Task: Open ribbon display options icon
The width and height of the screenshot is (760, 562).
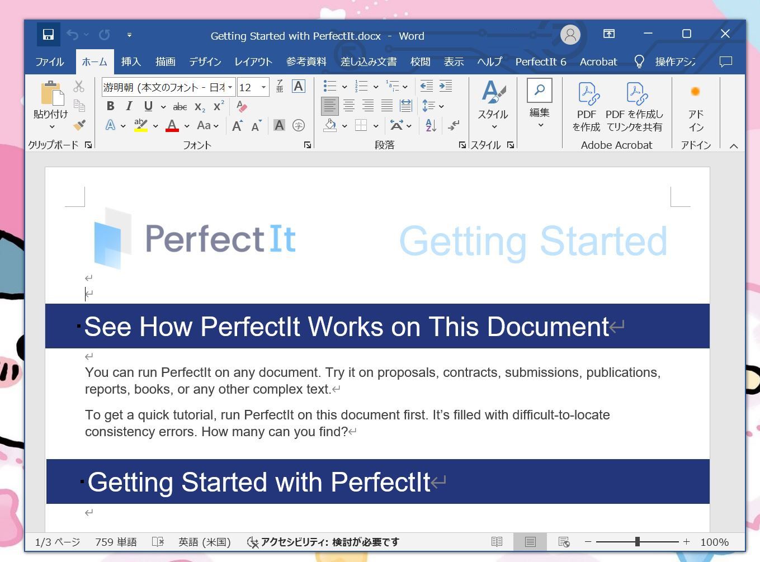Action: pos(609,34)
